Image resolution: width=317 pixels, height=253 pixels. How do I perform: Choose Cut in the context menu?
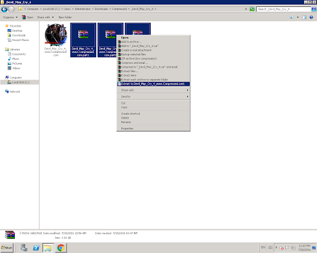(x=153, y=103)
